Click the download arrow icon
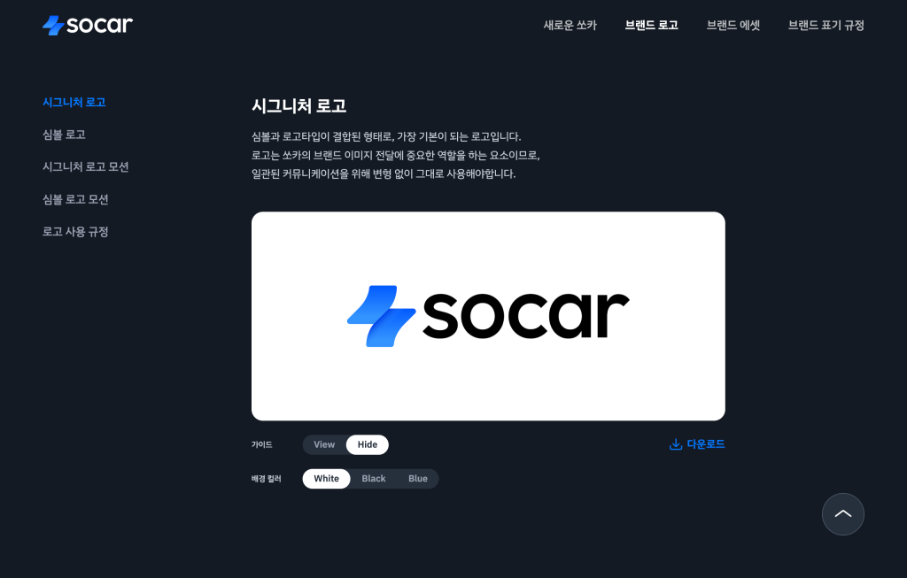Image resolution: width=907 pixels, height=578 pixels. [675, 444]
